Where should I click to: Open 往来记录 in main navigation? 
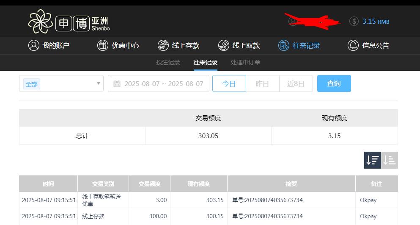tap(299, 45)
